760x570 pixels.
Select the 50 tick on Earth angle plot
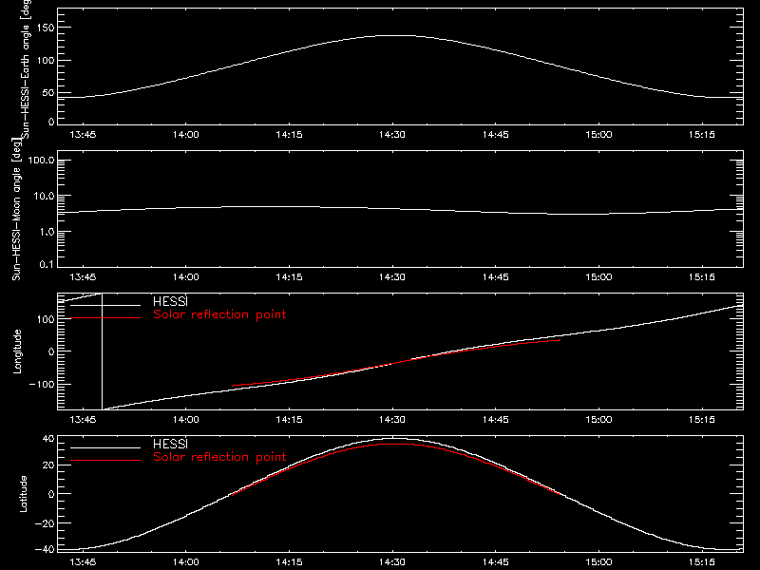(48, 93)
